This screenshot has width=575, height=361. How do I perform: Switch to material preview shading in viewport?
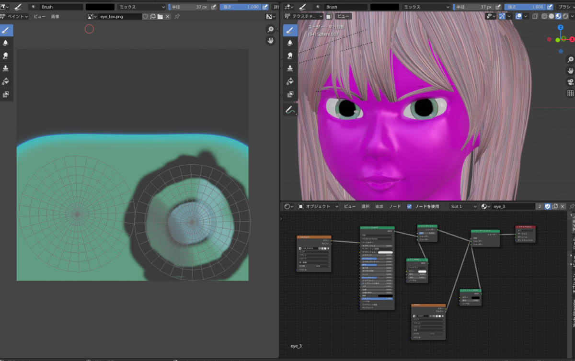pyautogui.click(x=558, y=16)
